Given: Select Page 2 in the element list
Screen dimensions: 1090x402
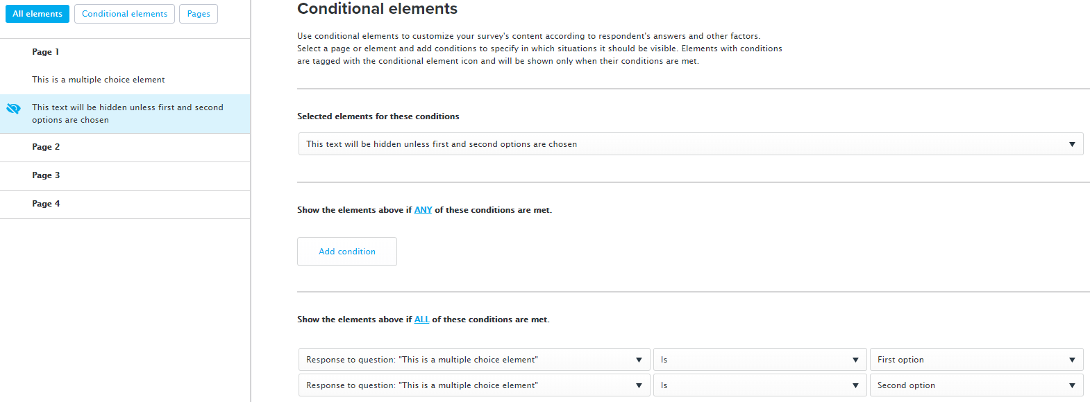Looking at the screenshot, I should point(46,147).
